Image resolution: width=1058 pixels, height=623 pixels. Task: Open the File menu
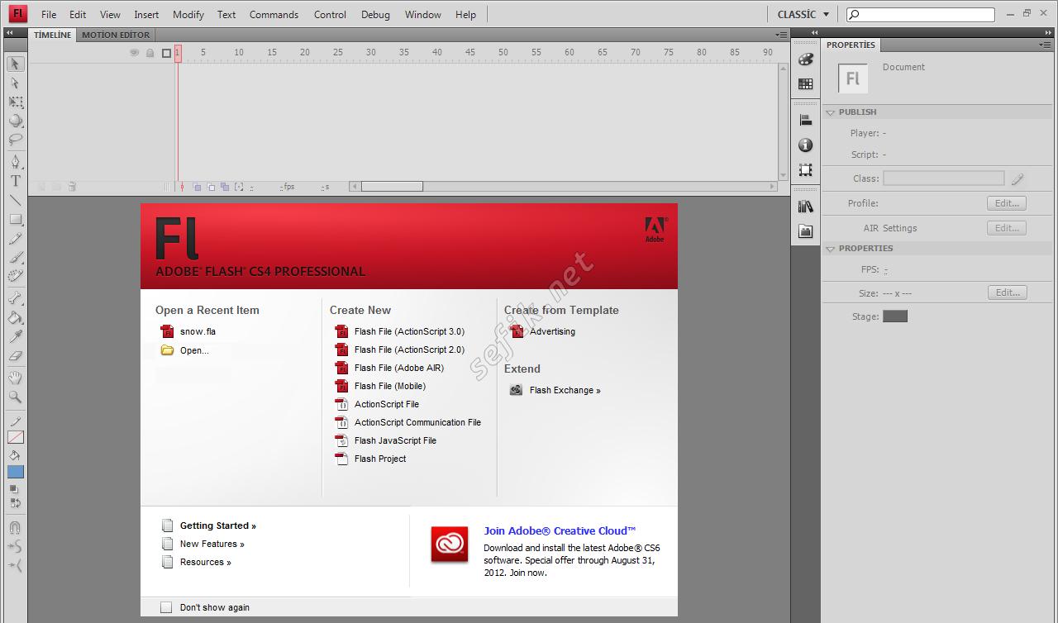coord(49,14)
